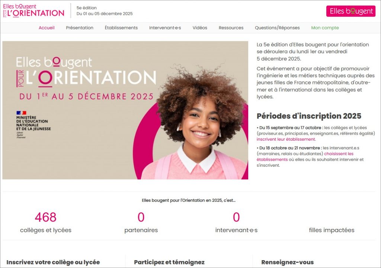This screenshot has height=268, width=381.
Task: Click the 468 collèges et lycées counter
Action: point(46,223)
